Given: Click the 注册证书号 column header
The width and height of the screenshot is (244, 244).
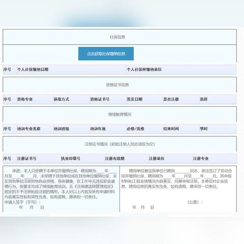Looking at the screenshot, I should [x=26, y=159].
